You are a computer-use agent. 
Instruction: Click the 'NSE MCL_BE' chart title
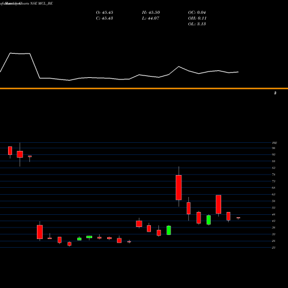point(41,3)
